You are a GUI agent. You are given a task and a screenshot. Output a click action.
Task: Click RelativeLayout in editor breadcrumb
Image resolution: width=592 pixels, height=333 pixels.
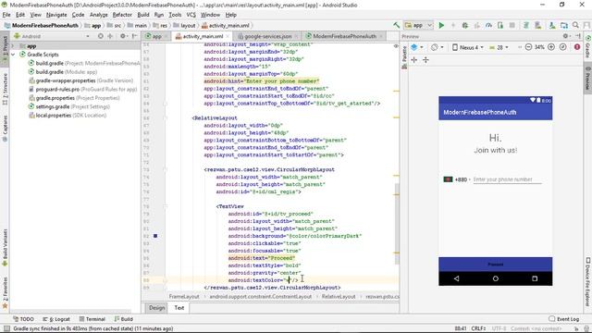[339, 297]
